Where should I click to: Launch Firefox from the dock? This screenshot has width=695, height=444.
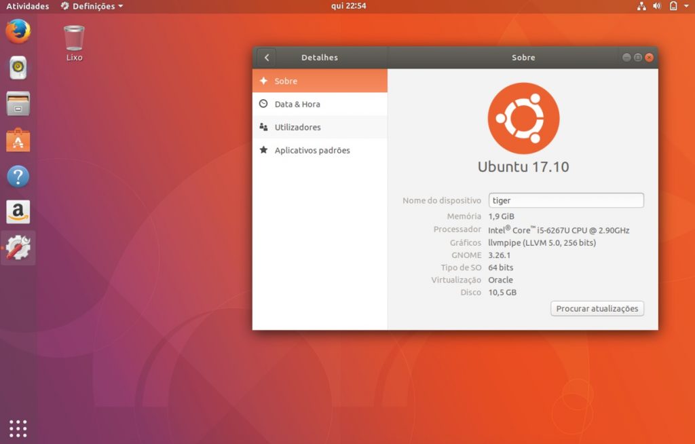coord(18,31)
